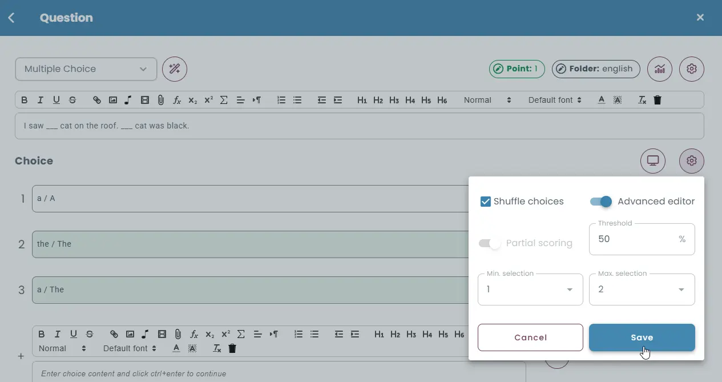The height and width of the screenshot is (382, 722).
Task: Open Normal size dropdown in question toolbar
Action: point(487,100)
